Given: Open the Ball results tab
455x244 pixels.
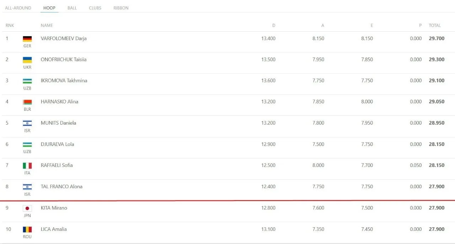Looking at the screenshot, I should point(72,8).
